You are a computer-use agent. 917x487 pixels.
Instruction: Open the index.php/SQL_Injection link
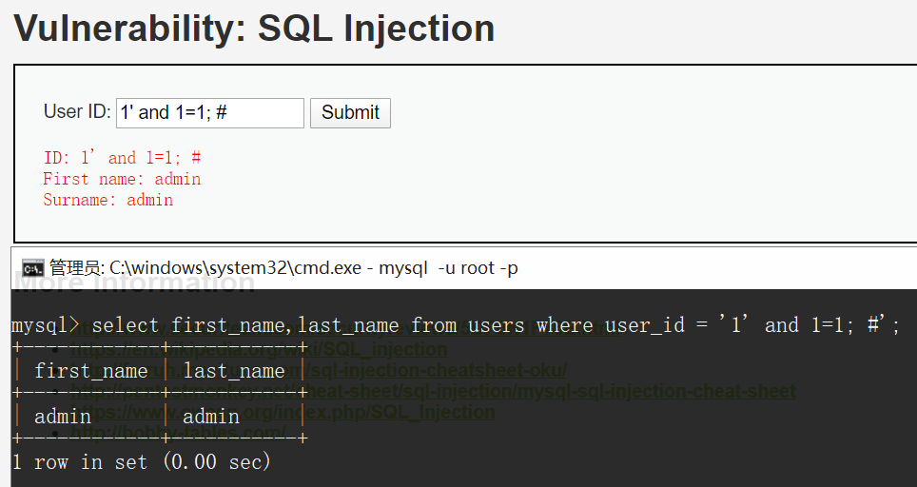tap(283, 412)
